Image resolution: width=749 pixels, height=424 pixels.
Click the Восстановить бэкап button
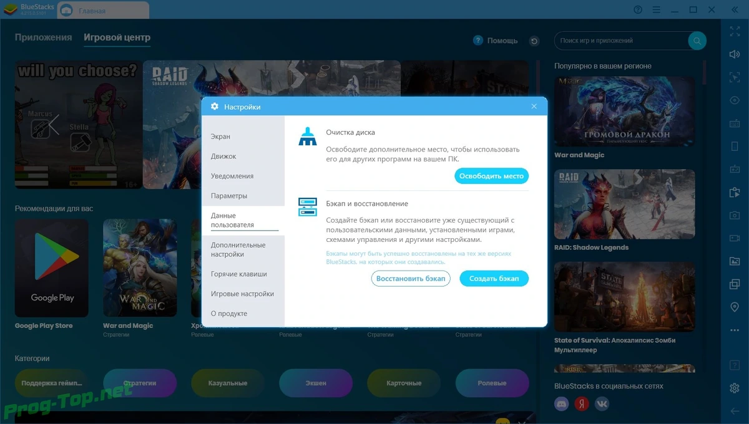pos(411,279)
